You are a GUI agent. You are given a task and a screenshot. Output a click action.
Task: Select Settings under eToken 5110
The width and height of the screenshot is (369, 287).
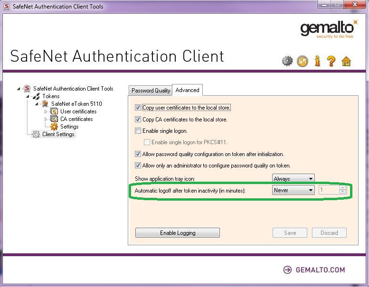pos(69,127)
